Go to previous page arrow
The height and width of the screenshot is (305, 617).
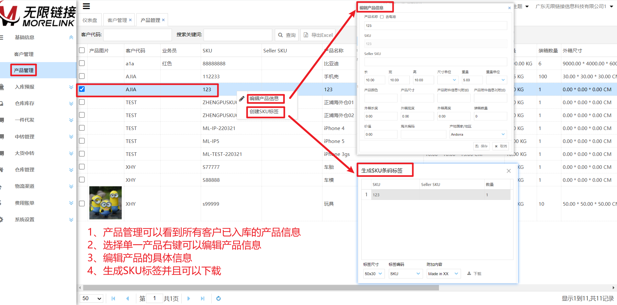pyautogui.click(x=128, y=299)
